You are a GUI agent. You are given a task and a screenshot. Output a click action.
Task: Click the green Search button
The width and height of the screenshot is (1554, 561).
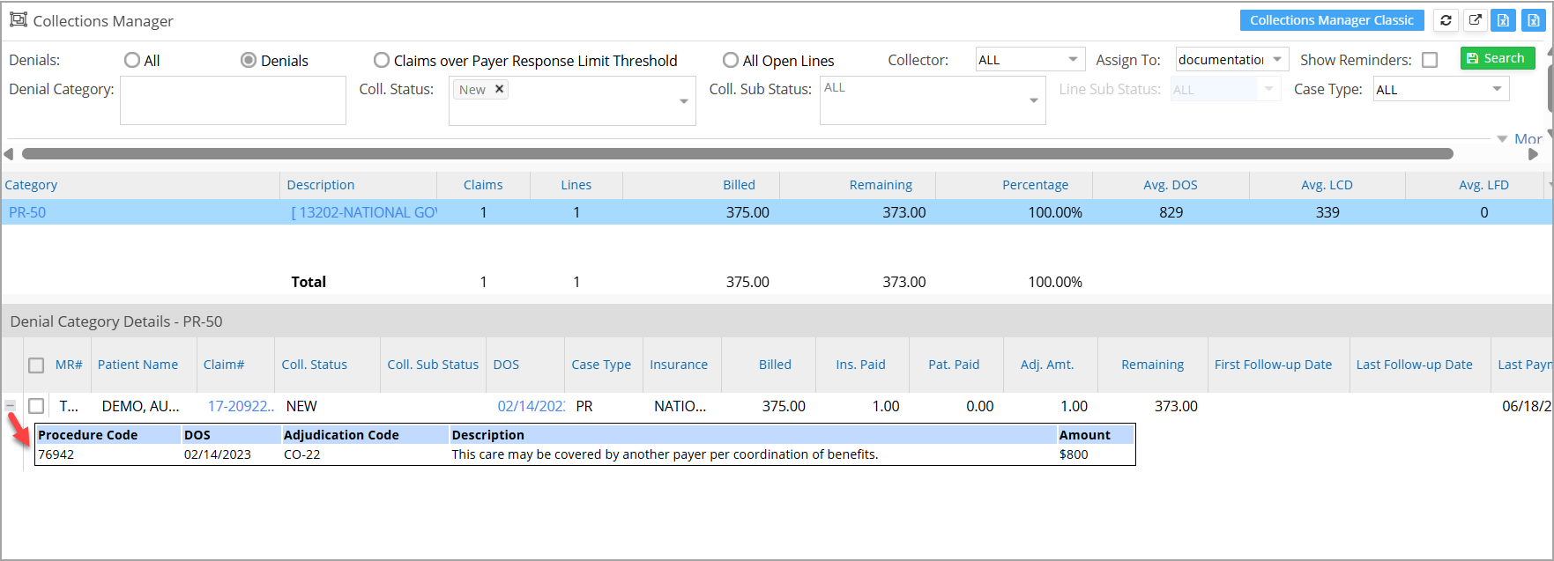tap(1498, 58)
